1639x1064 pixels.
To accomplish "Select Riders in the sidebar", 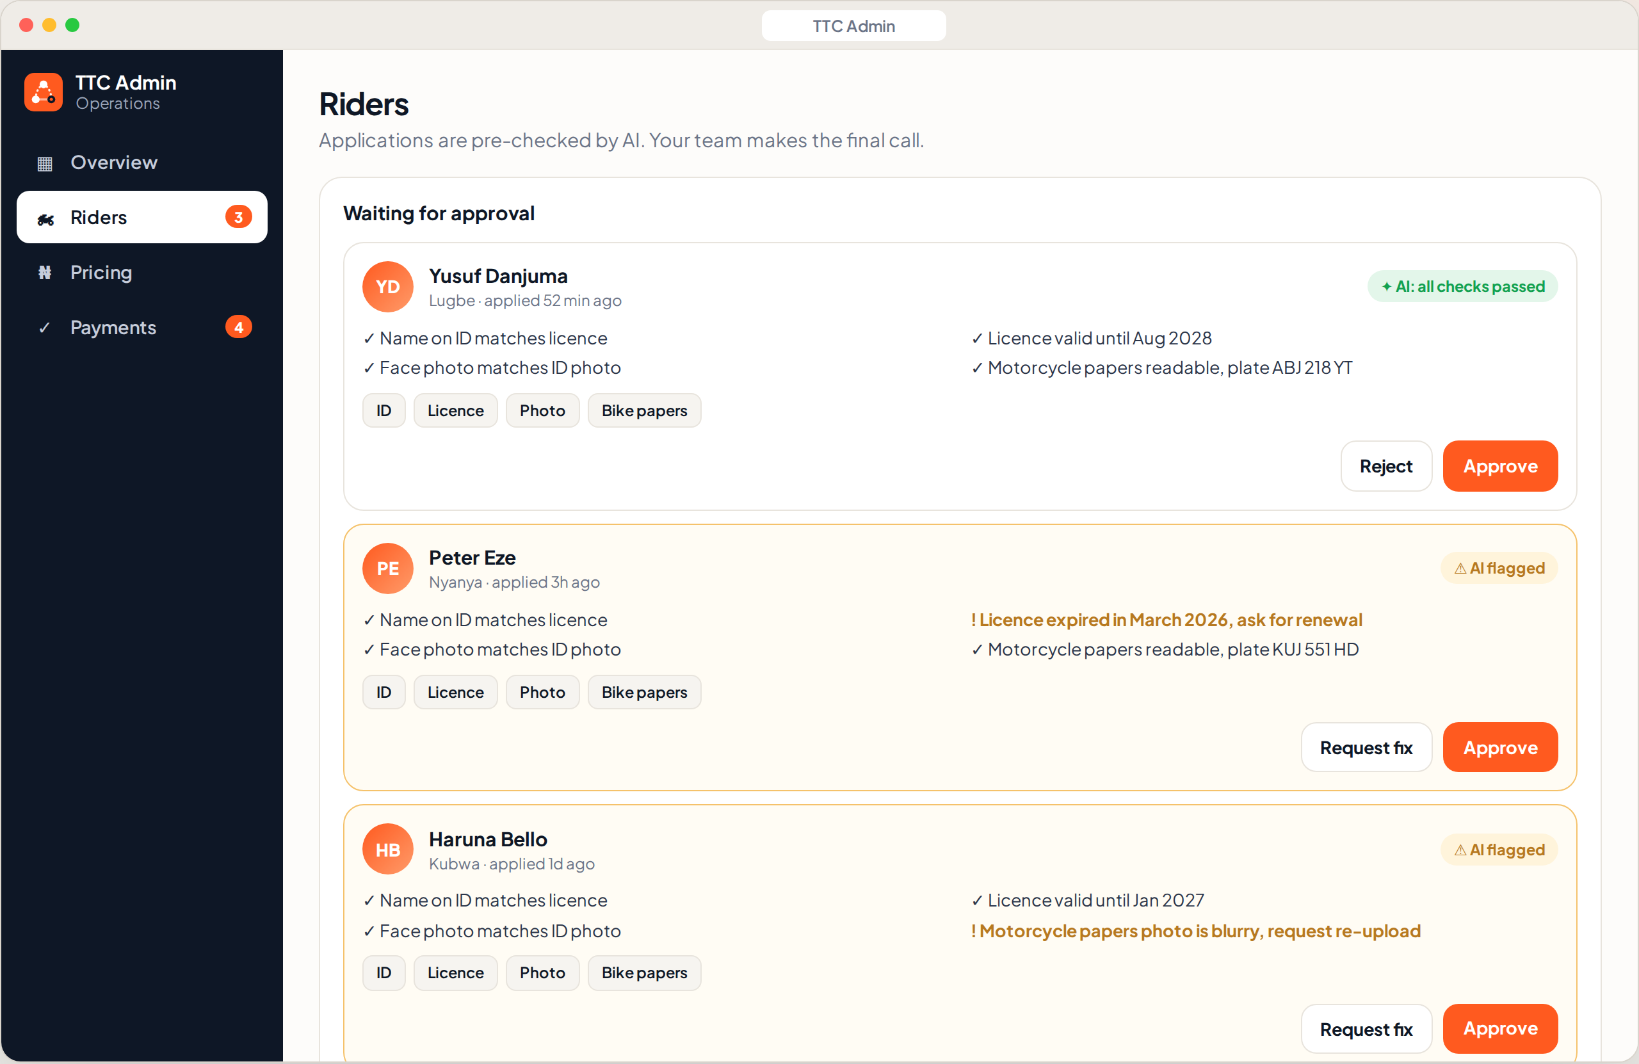I will click(142, 218).
